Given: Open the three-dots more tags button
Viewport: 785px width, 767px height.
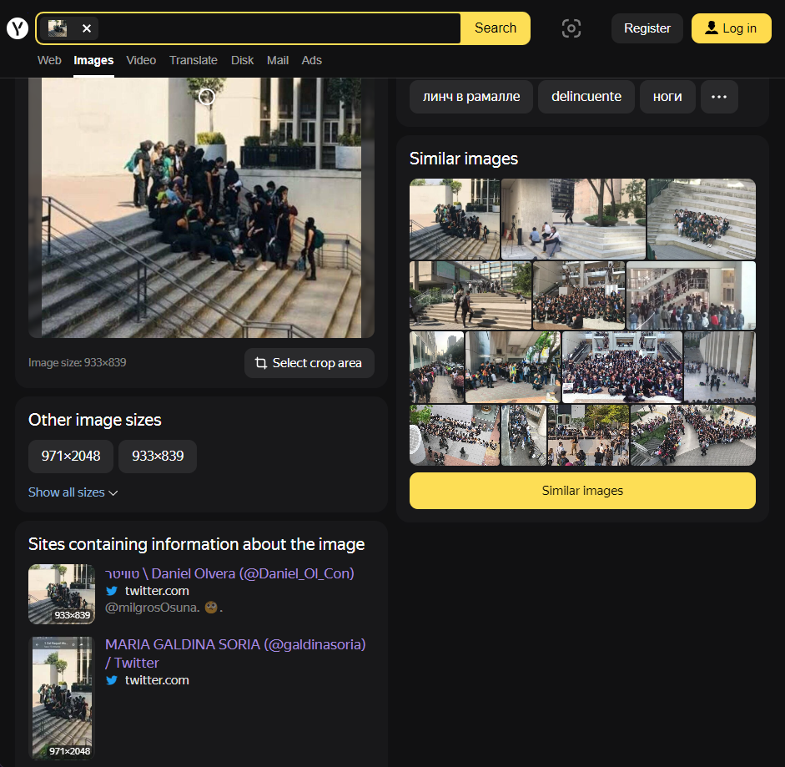Looking at the screenshot, I should click(719, 97).
